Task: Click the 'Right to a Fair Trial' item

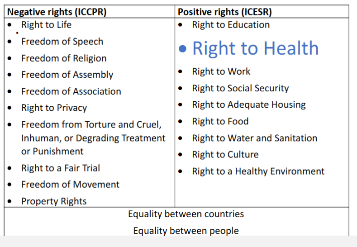Action: coord(60,168)
